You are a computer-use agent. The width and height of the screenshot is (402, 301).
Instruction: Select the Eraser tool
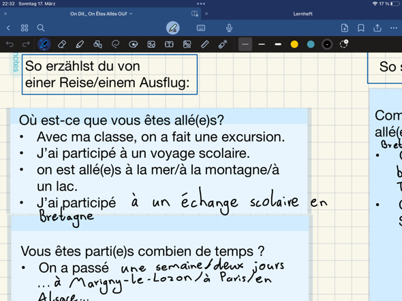pos(62,44)
